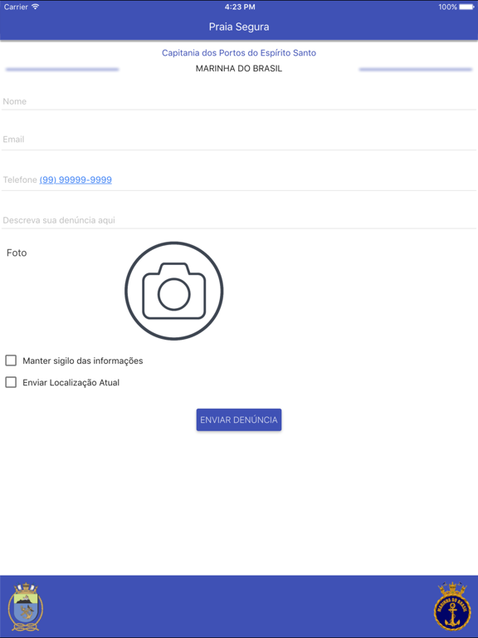This screenshot has width=478, height=638.
Task: Tap the camera icon to add photo
Action: tap(174, 291)
